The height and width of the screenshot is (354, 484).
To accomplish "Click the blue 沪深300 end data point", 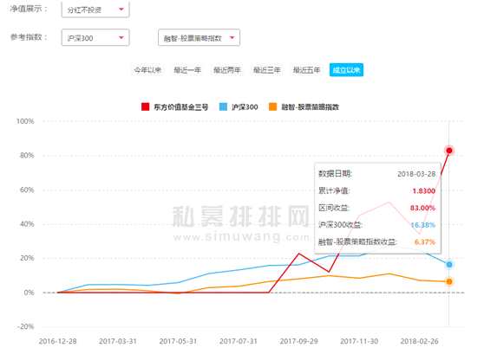I will click(449, 264).
